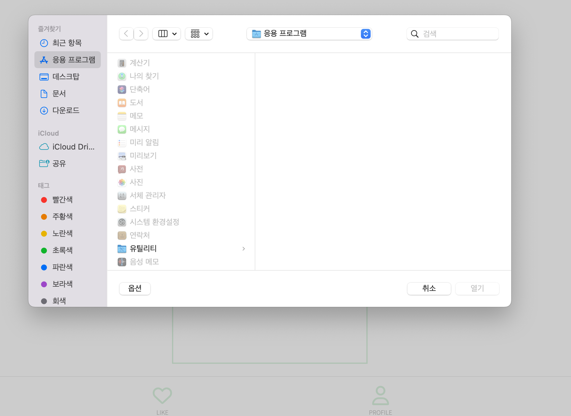Viewport: 571px width, 416px height.
Task: Select the 계산기 list row text
Action: point(140,63)
